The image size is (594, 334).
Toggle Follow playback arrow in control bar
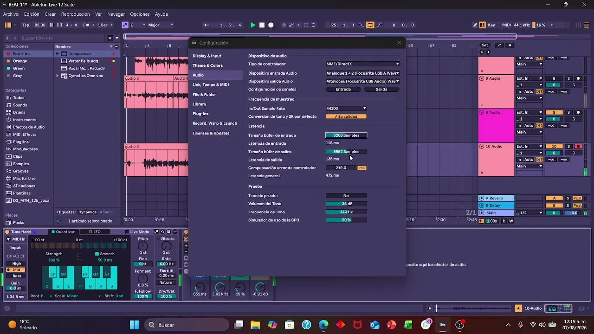pyautogui.click(x=207, y=25)
